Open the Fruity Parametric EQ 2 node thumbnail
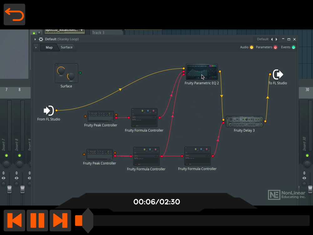The height and width of the screenshot is (235, 313). (202, 72)
